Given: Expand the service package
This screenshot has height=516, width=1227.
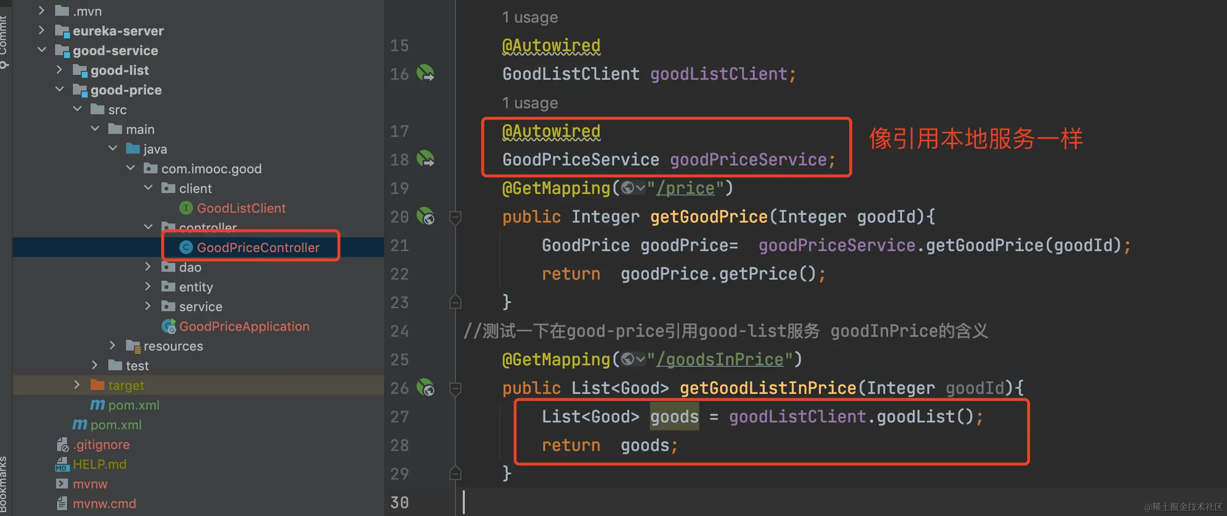Looking at the screenshot, I should pyautogui.click(x=148, y=306).
